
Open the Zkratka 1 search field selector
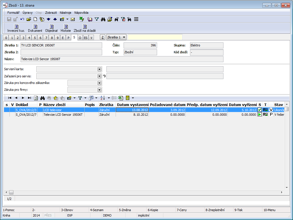(x=116, y=38)
